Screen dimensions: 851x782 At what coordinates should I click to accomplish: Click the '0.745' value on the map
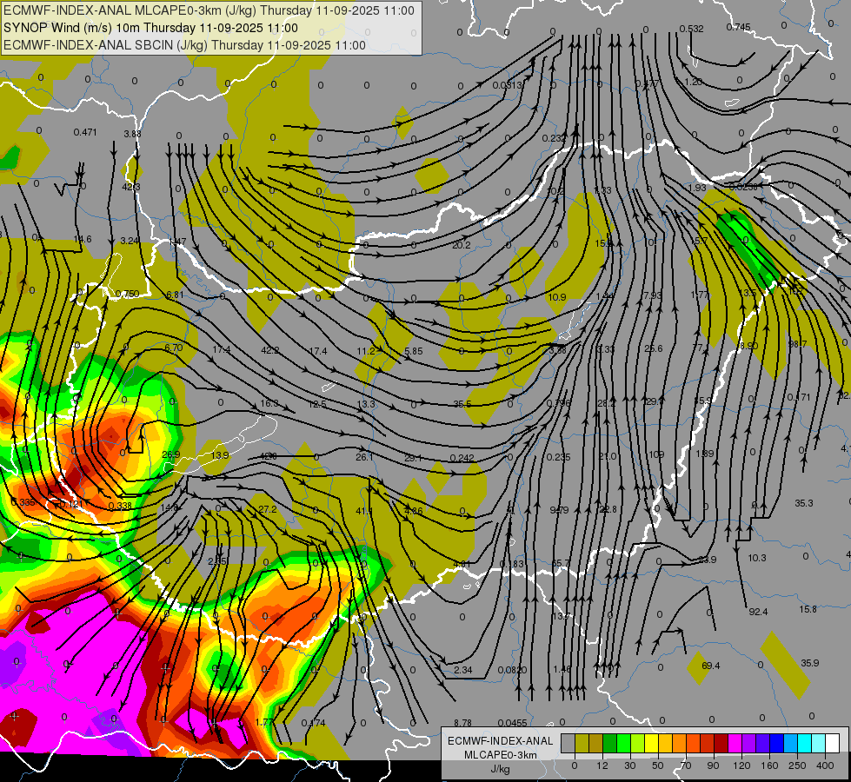(x=738, y=27)
